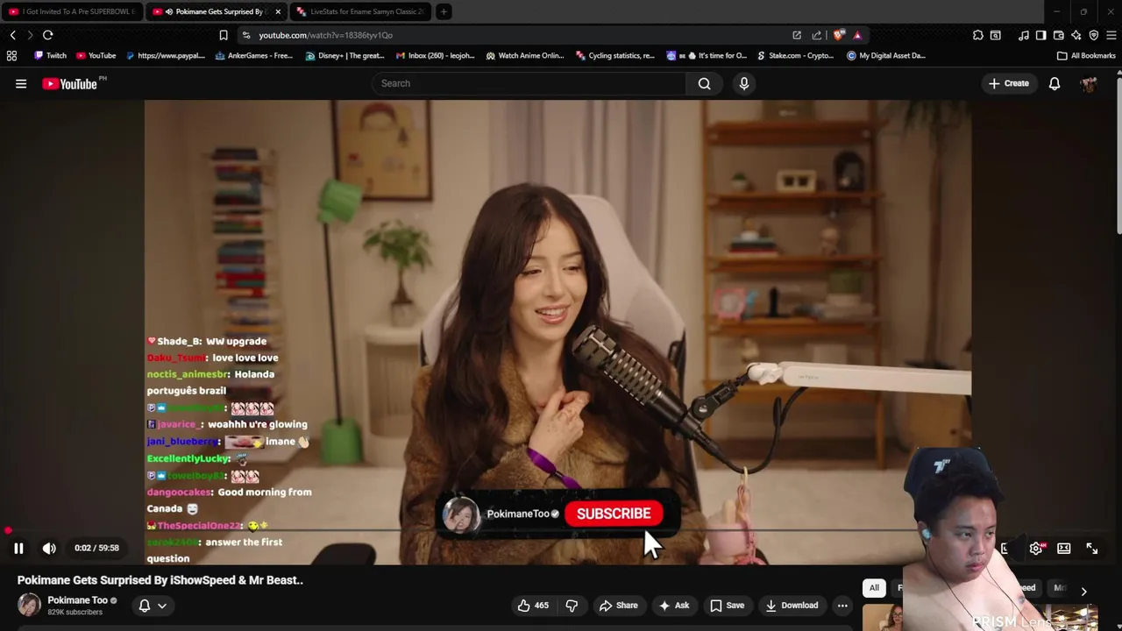The width and height of the screenshot is (1122, 631).
Task: Switch to the Superbowl video tab
Action: [72, 11]
